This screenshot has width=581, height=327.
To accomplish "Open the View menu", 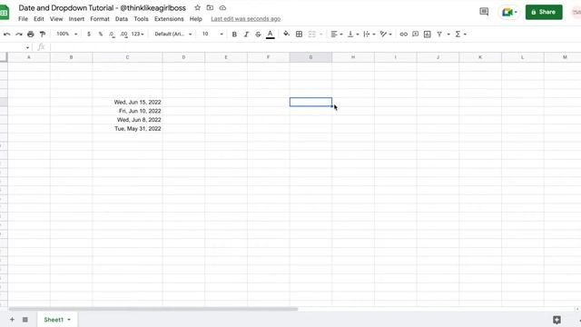I will (x=56, y=19).
